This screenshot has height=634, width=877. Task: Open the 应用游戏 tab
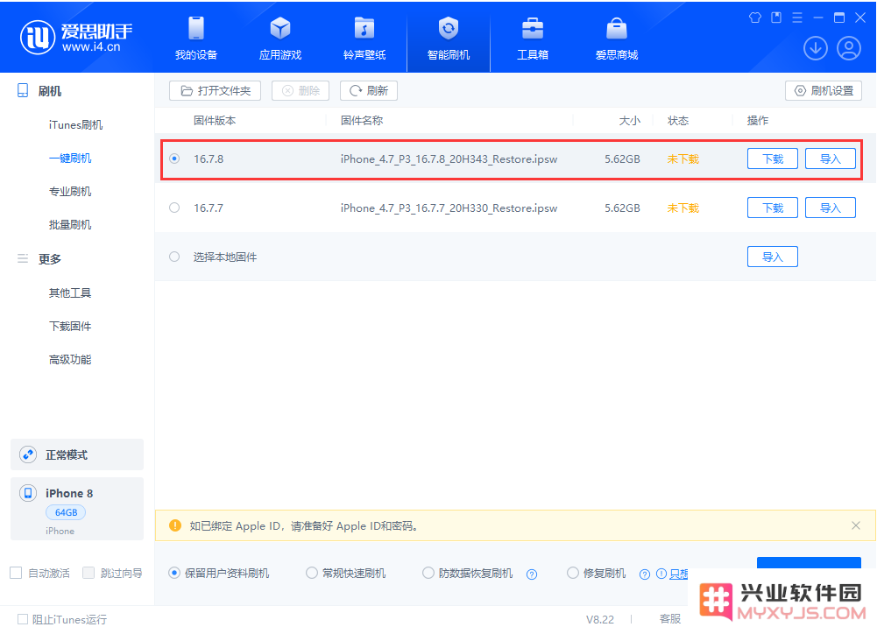pyautogui.click(x=280, y=38)
